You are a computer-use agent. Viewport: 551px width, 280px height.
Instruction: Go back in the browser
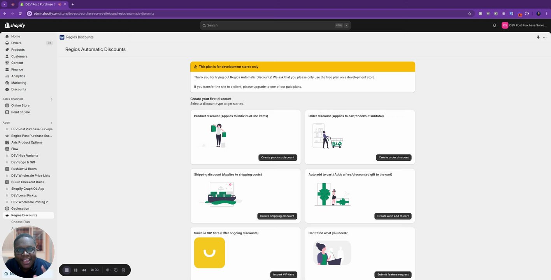tap(5, 14)
